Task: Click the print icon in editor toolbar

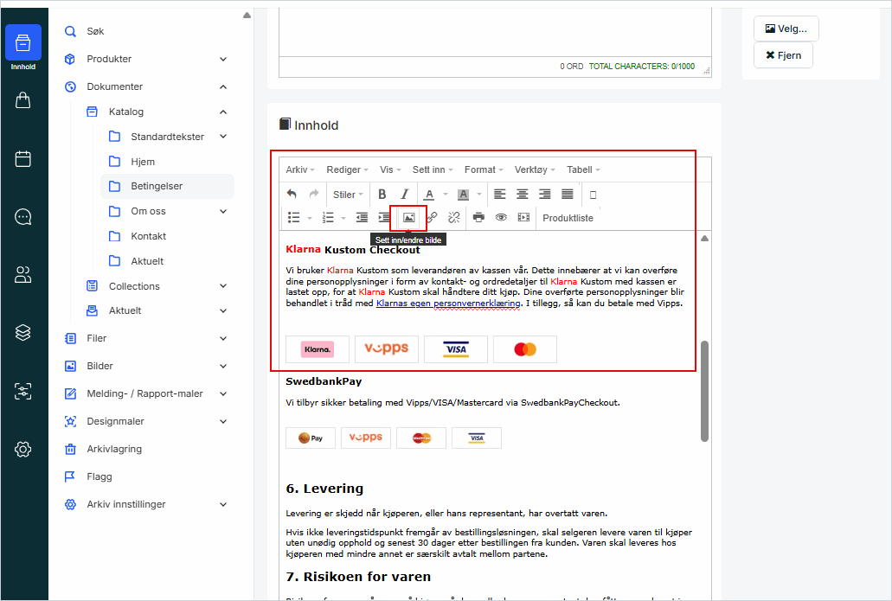Action: [x=478, y=218]
